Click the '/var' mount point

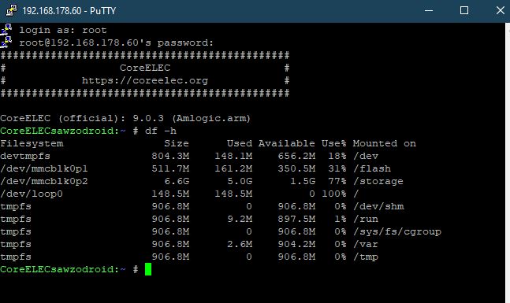point(366,244)
